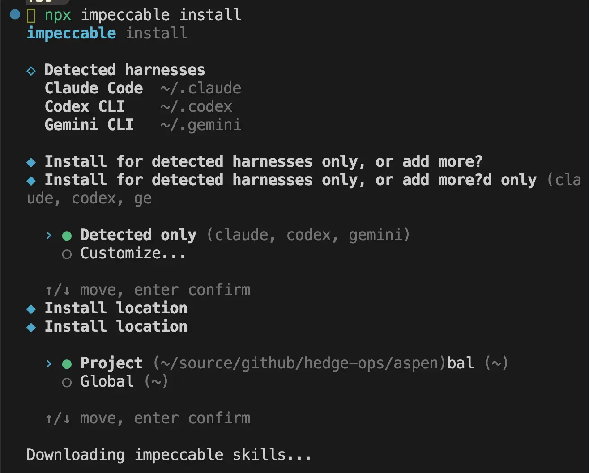Screen dimensions: 589x473
Task: Click the hollow diamond beside Detected harnesses
Action: (31, 71)
